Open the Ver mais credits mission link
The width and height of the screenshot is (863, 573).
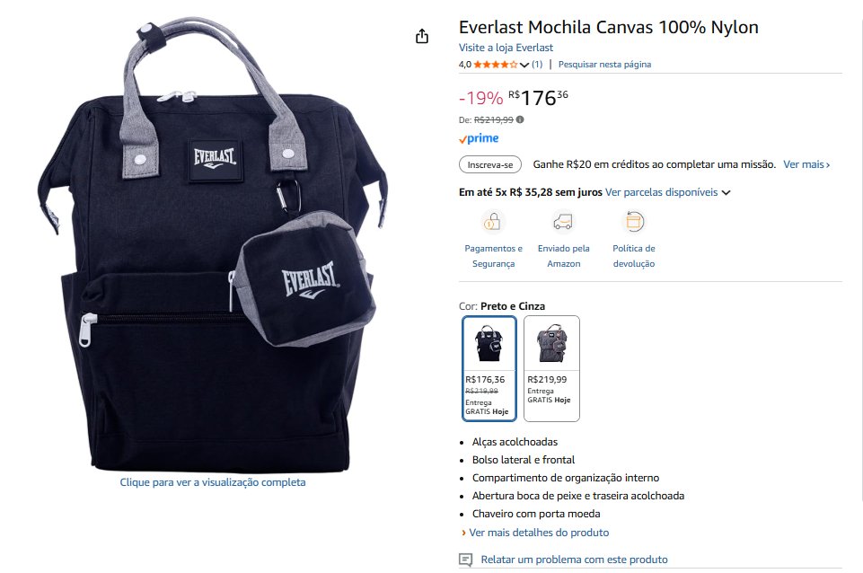[806, 164]
